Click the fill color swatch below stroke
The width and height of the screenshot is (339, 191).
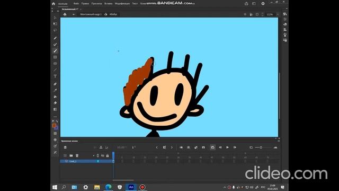[56, 128]
